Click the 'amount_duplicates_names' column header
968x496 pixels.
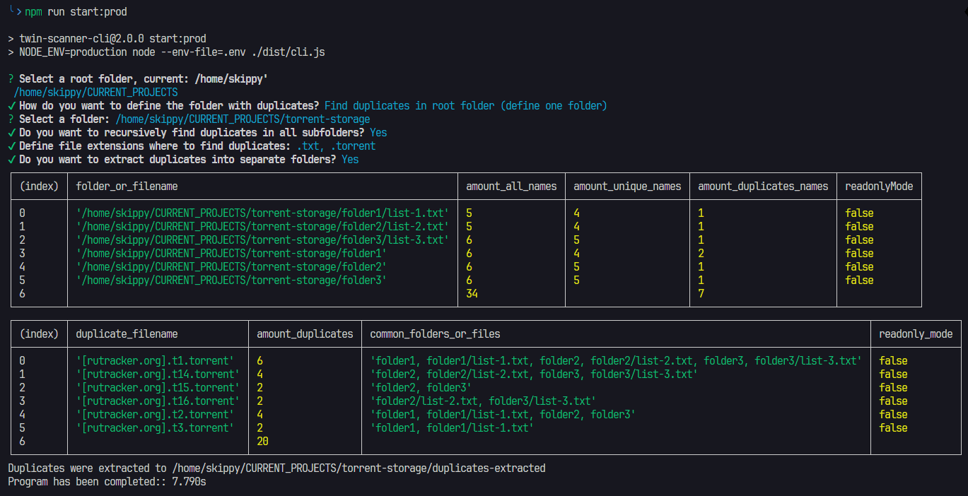[763, 187]
